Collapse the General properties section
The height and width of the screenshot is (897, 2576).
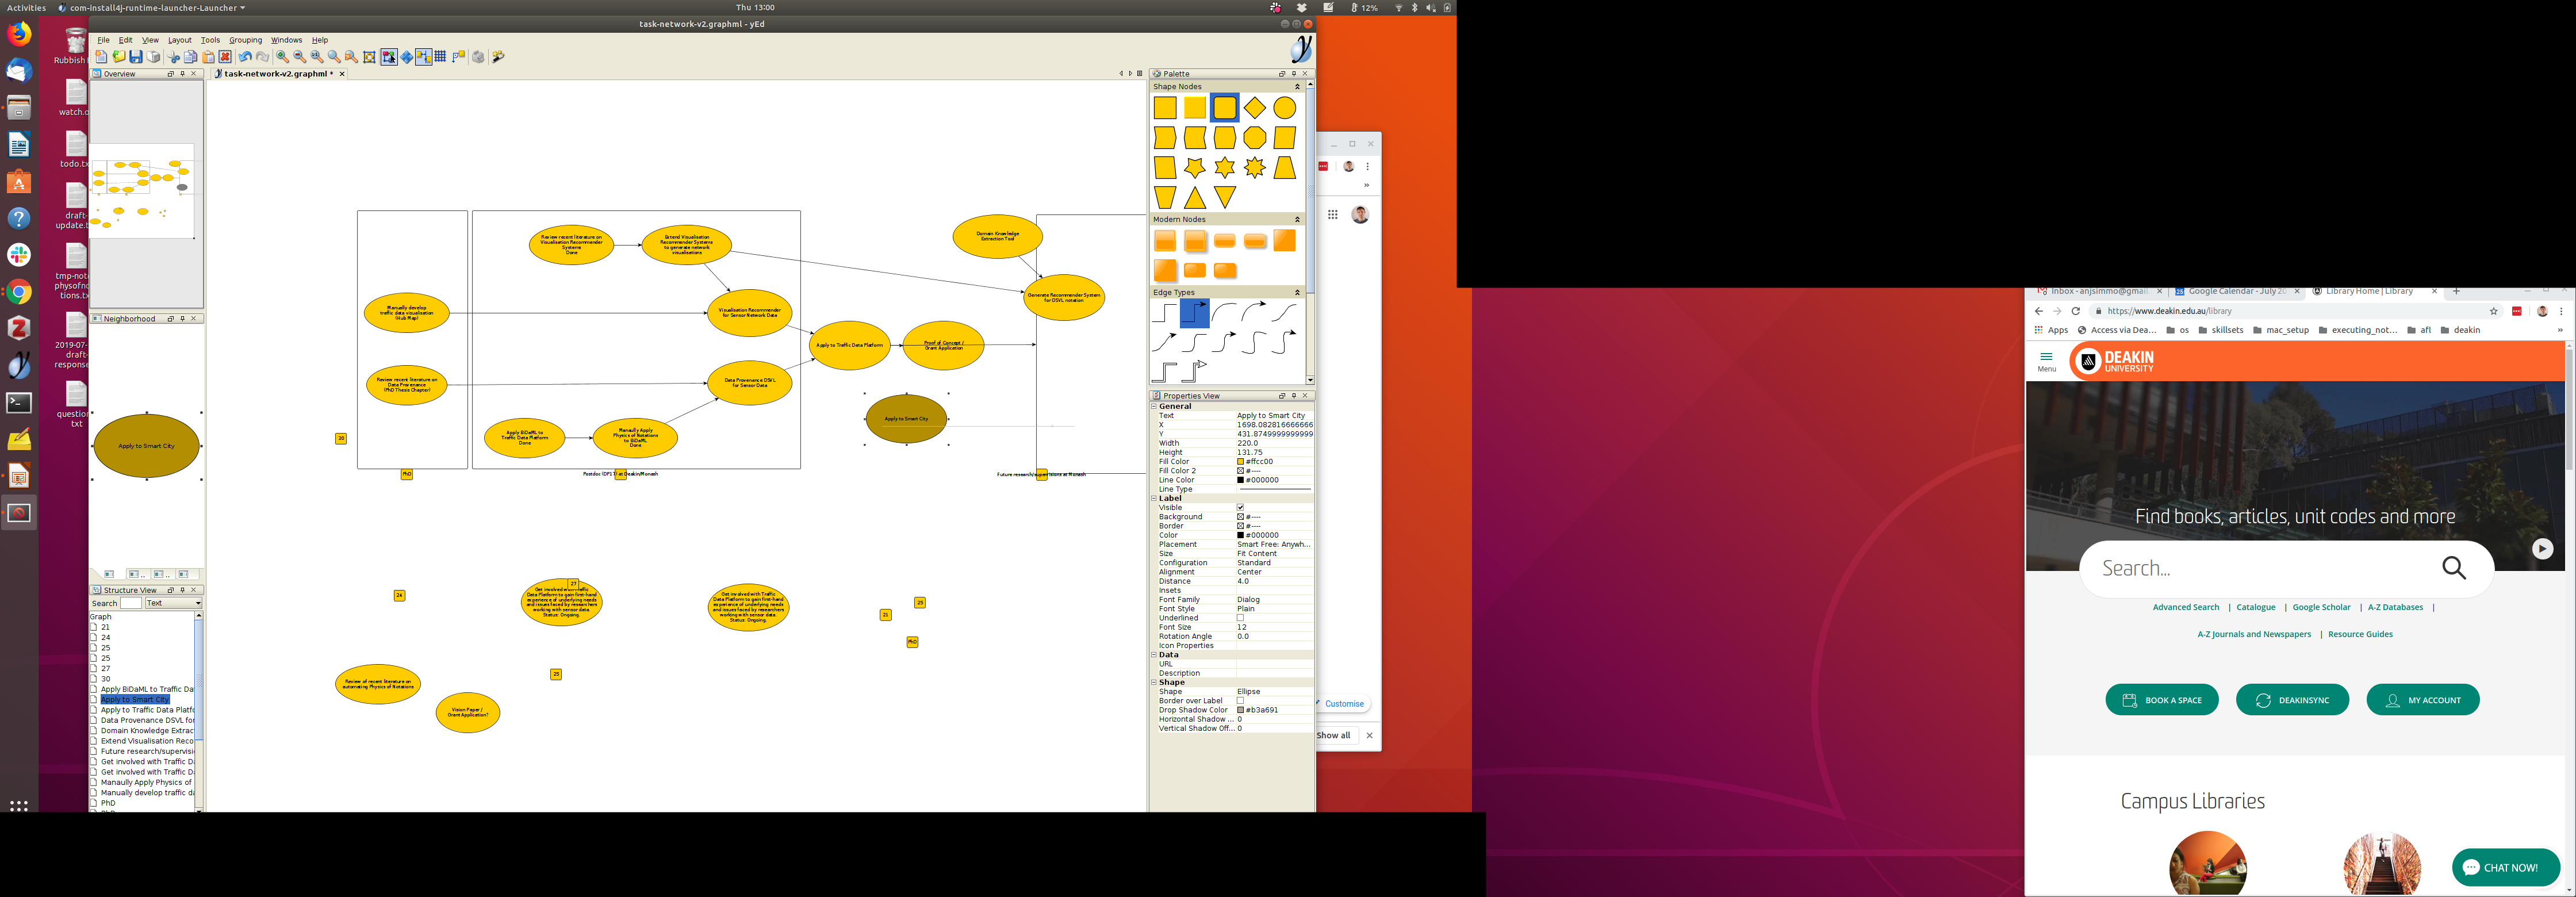coord(1154,407)
